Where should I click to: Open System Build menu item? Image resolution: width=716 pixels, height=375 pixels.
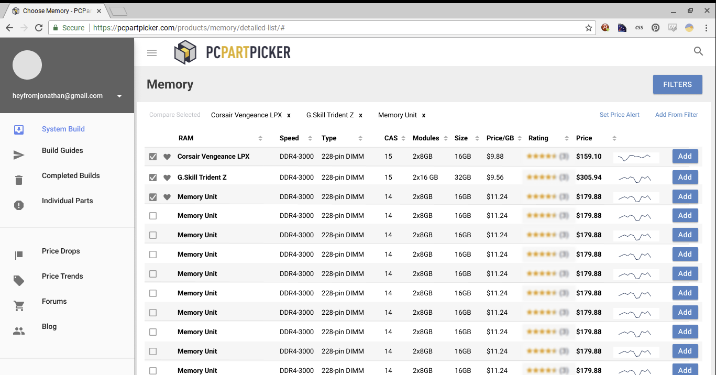point(63,129)
